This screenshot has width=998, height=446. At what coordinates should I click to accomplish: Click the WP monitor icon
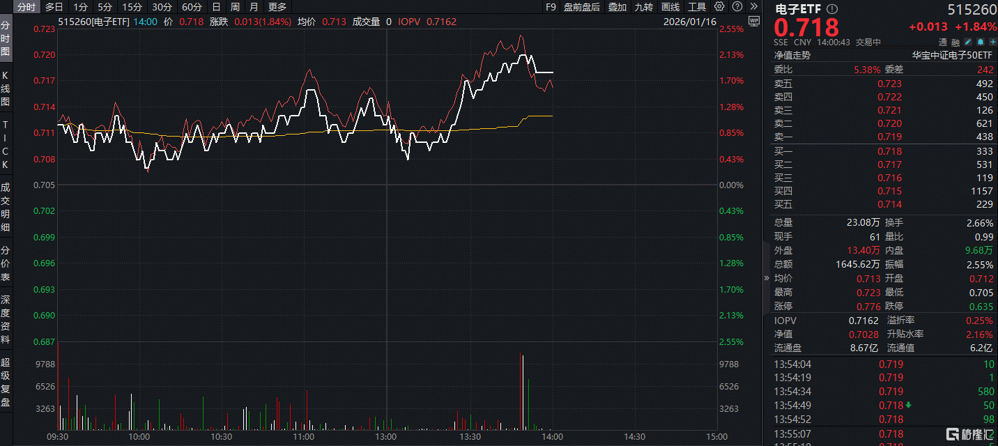pos(753,21)
